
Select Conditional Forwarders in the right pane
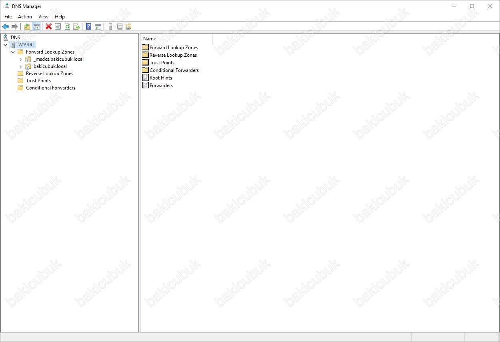(174, 70)
